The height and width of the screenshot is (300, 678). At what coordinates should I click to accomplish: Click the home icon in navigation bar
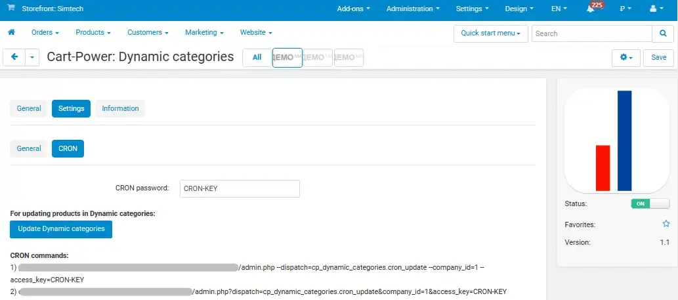pos(11,32)
